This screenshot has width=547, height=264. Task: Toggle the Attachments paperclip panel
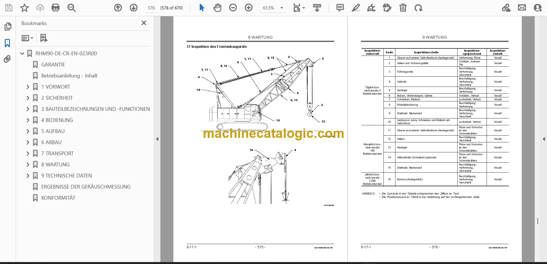point(8,59)
